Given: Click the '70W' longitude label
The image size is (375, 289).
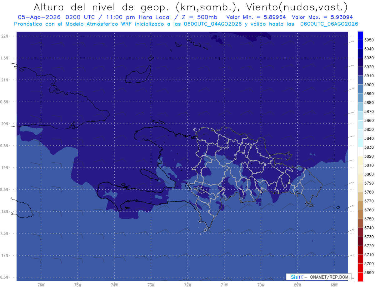Looking at the screenshot, I should coord(261,285).
